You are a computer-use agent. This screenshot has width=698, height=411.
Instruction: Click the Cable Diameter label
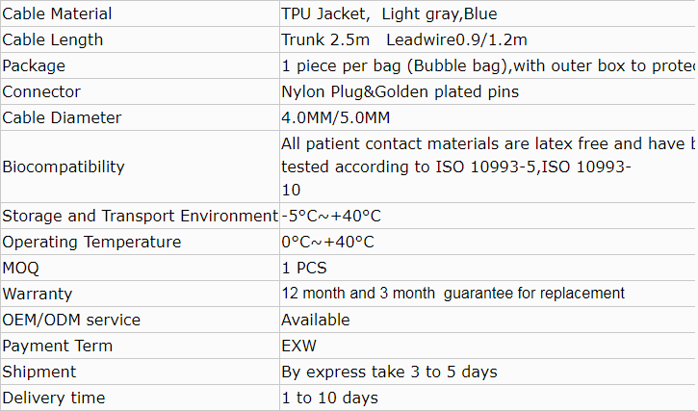tap(62, 117)
